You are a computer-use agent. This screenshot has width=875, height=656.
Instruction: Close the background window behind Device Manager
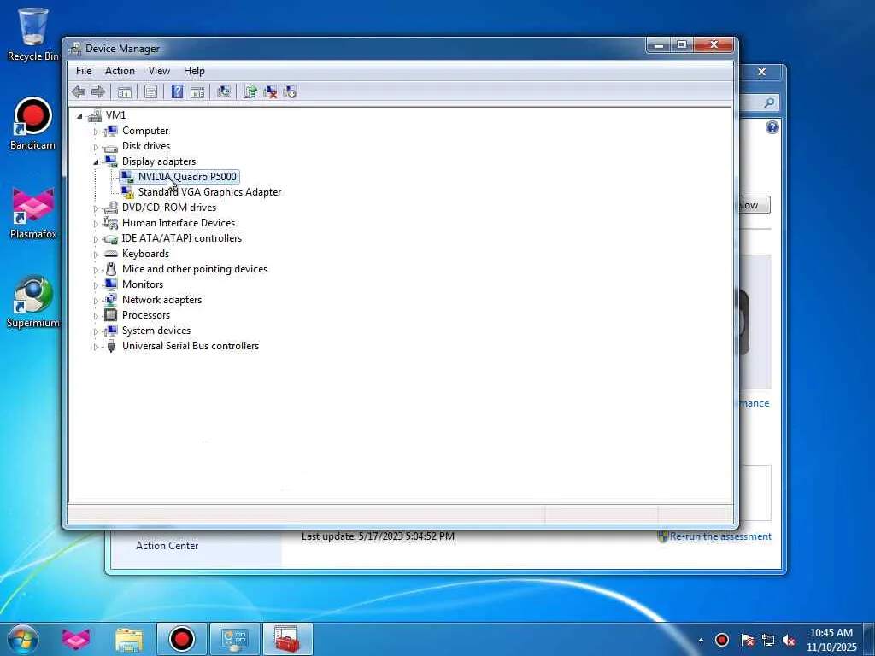click(761, 72)
